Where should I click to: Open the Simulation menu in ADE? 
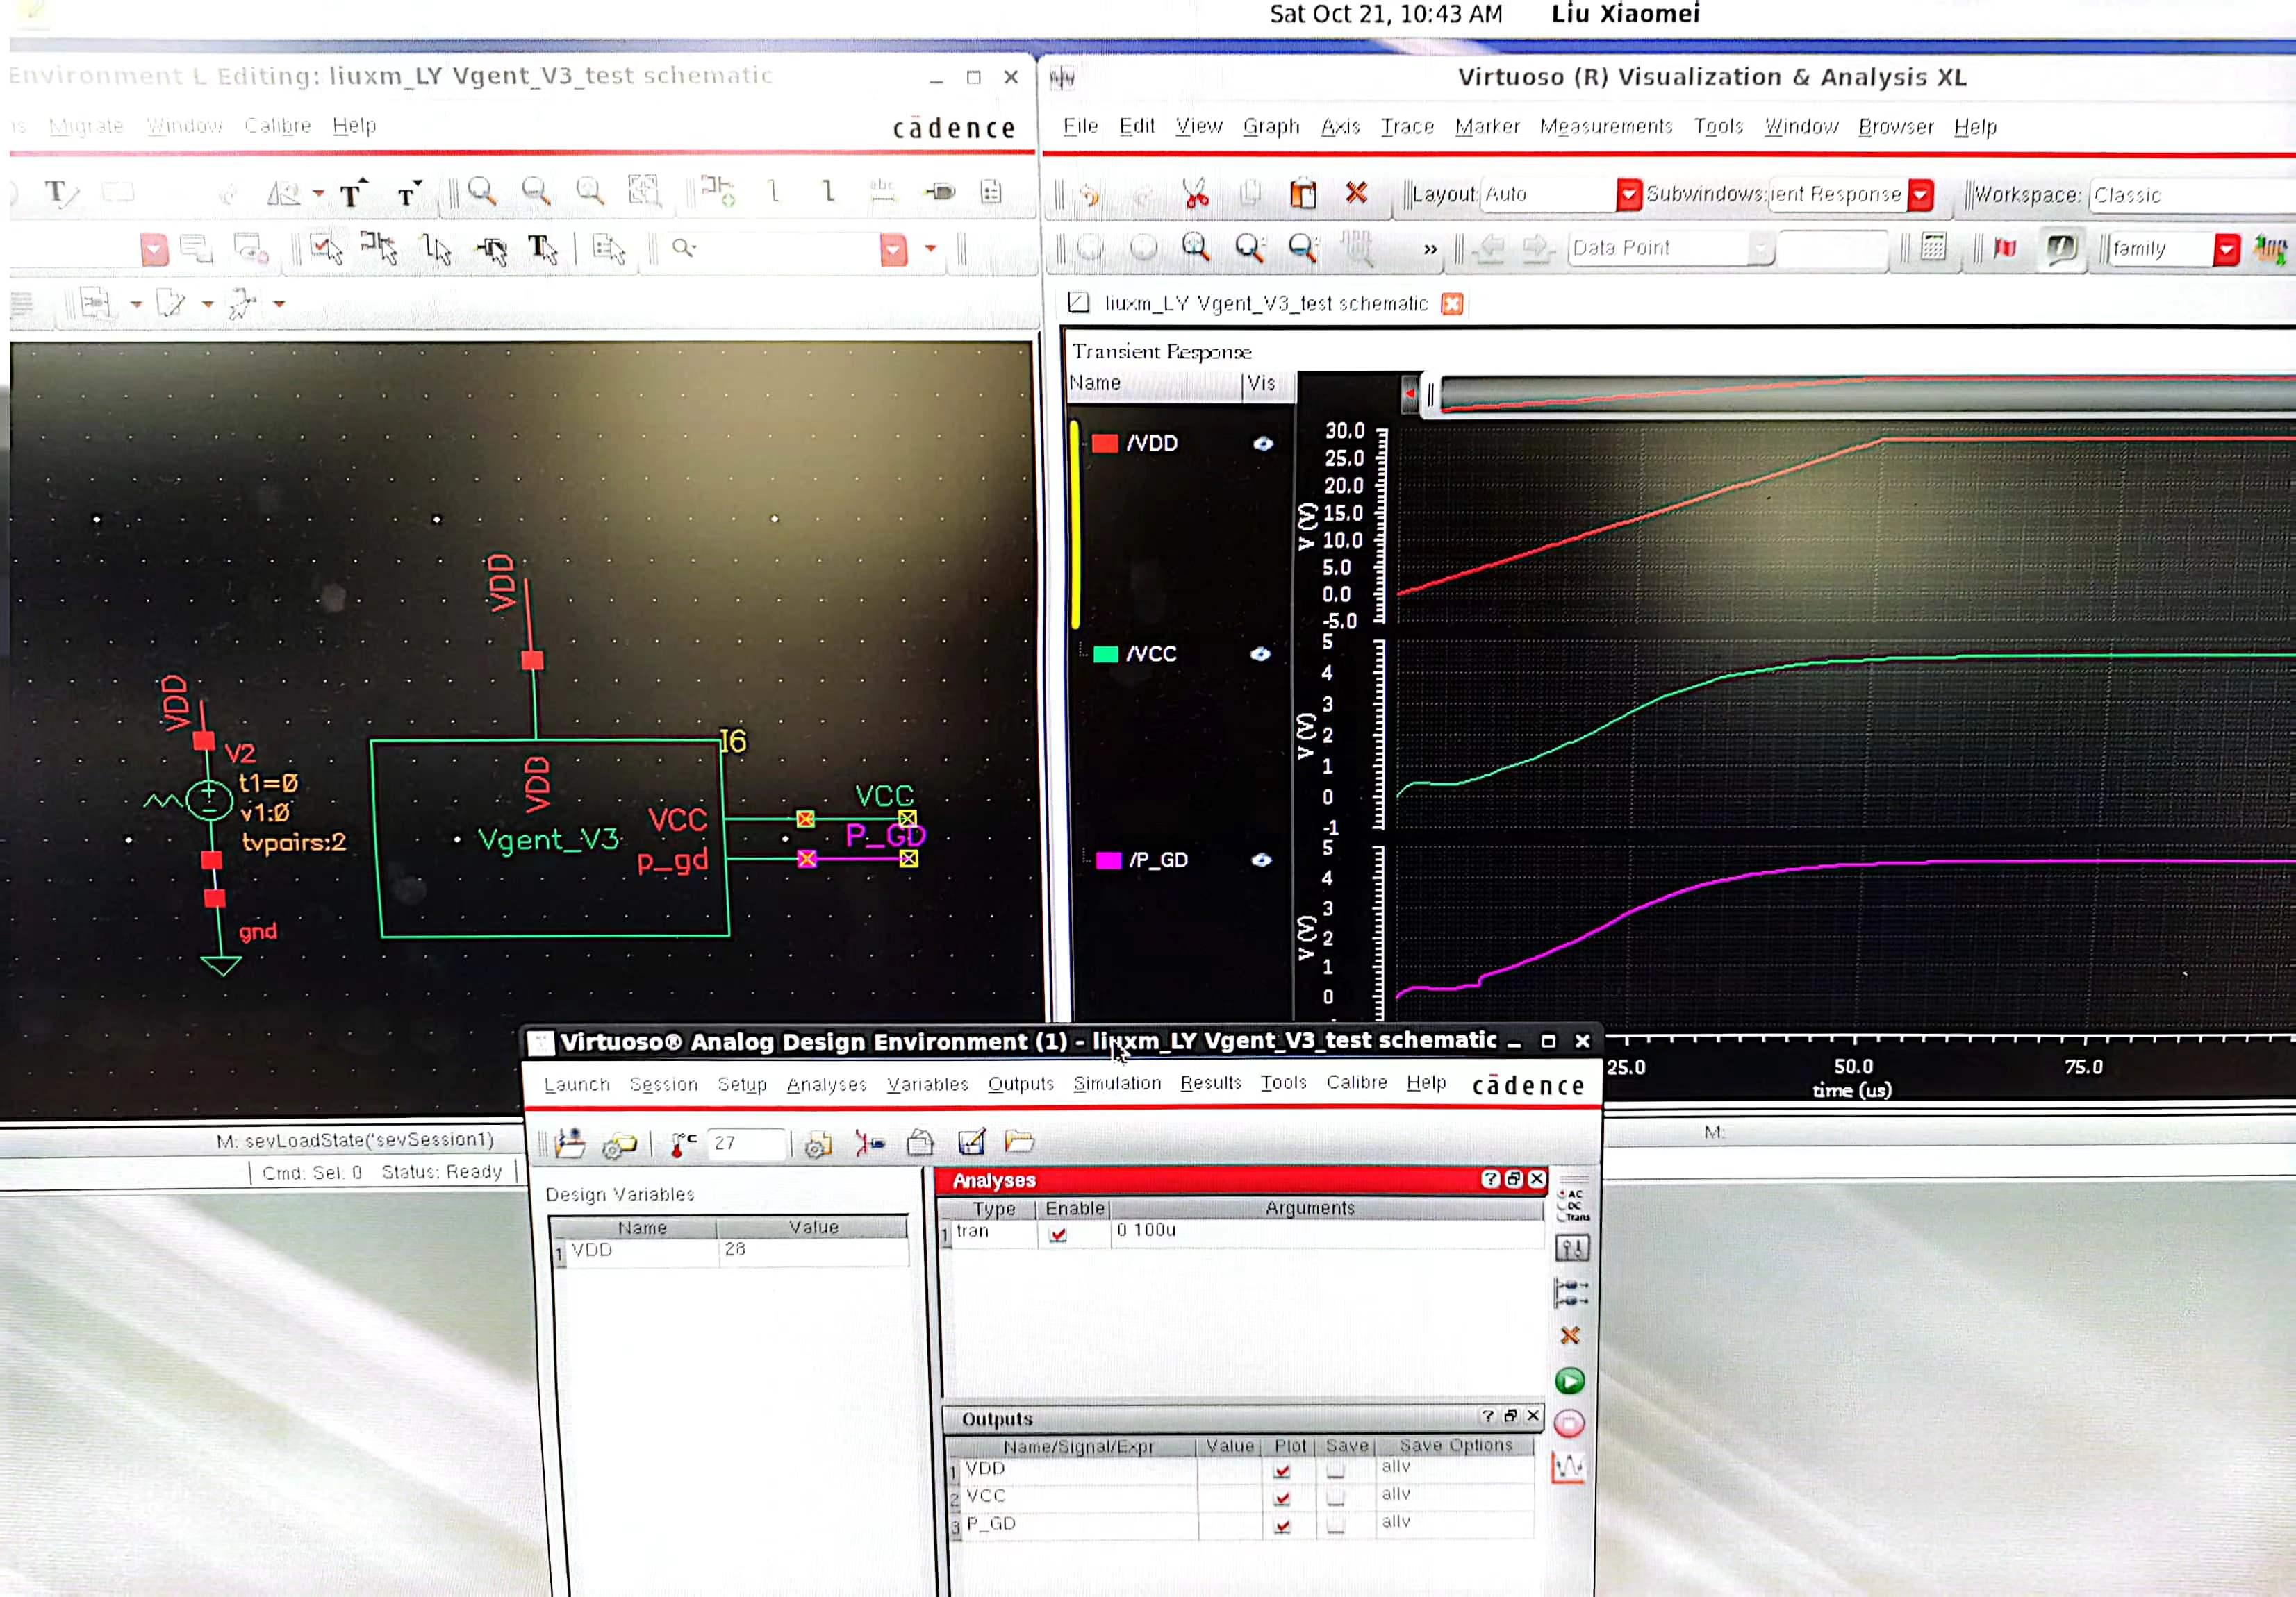1117,1082
